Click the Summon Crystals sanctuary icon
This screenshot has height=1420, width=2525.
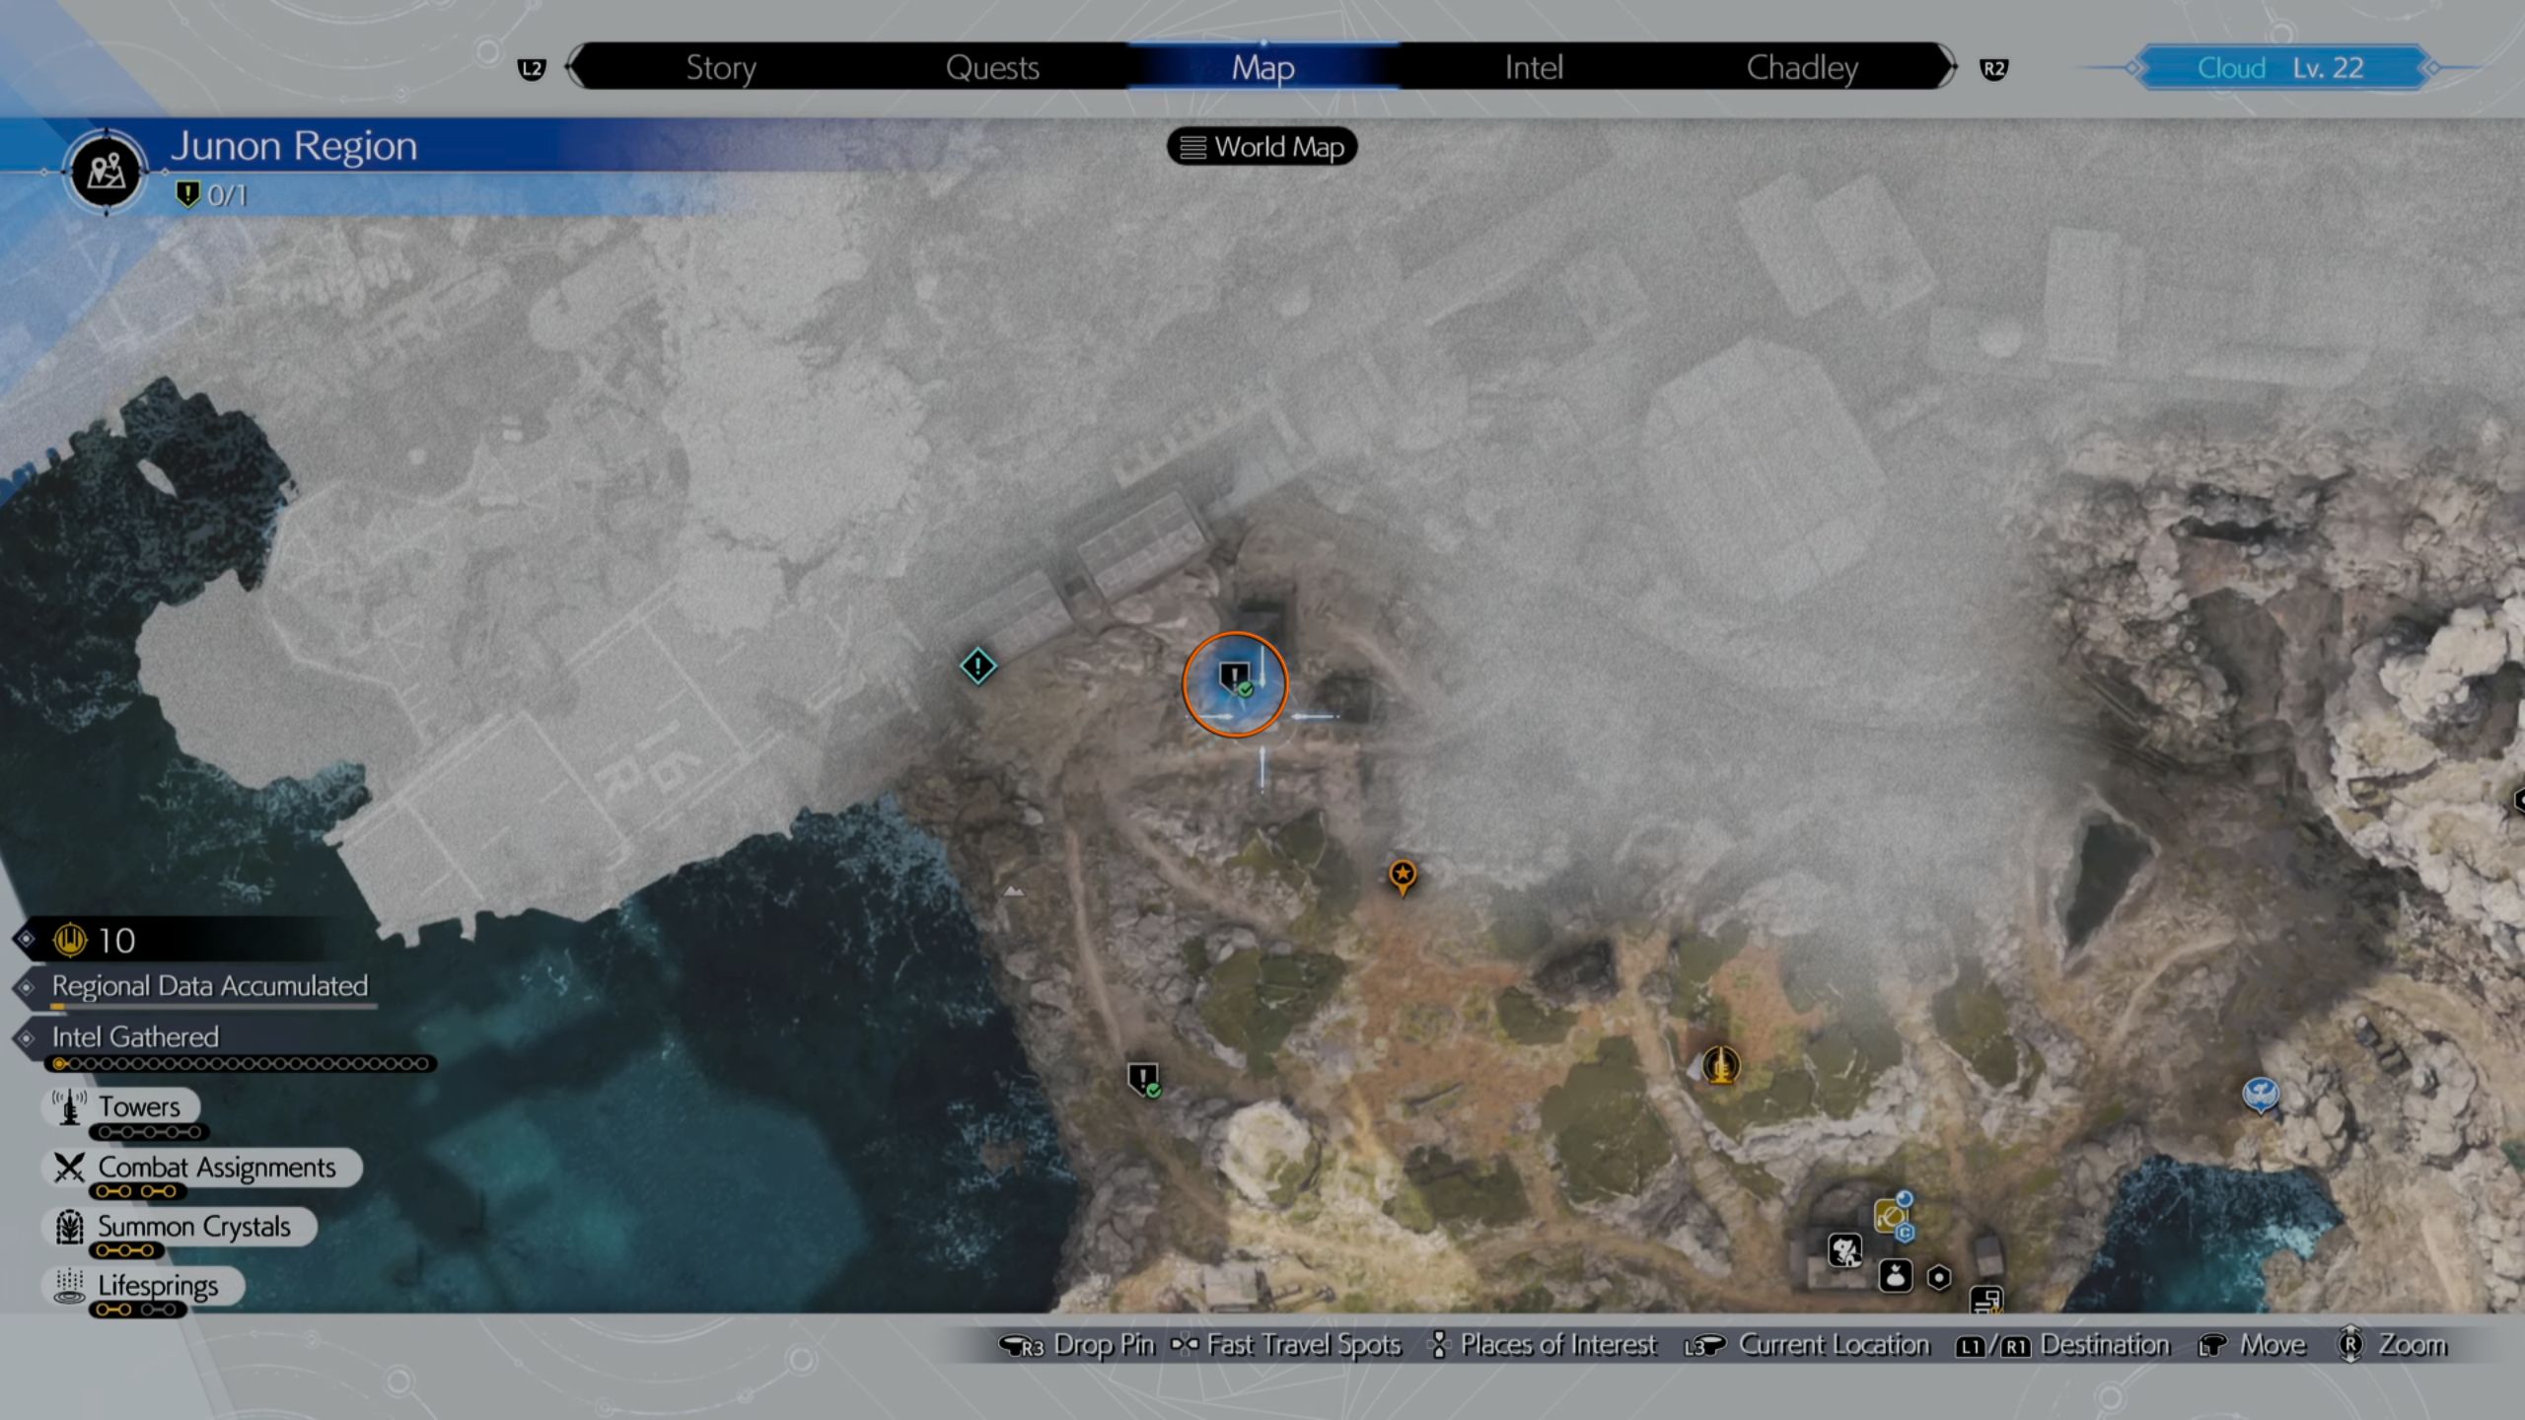69,1227
